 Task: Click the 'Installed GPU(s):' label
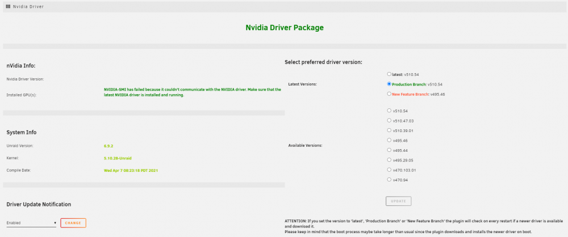point(22,95)
